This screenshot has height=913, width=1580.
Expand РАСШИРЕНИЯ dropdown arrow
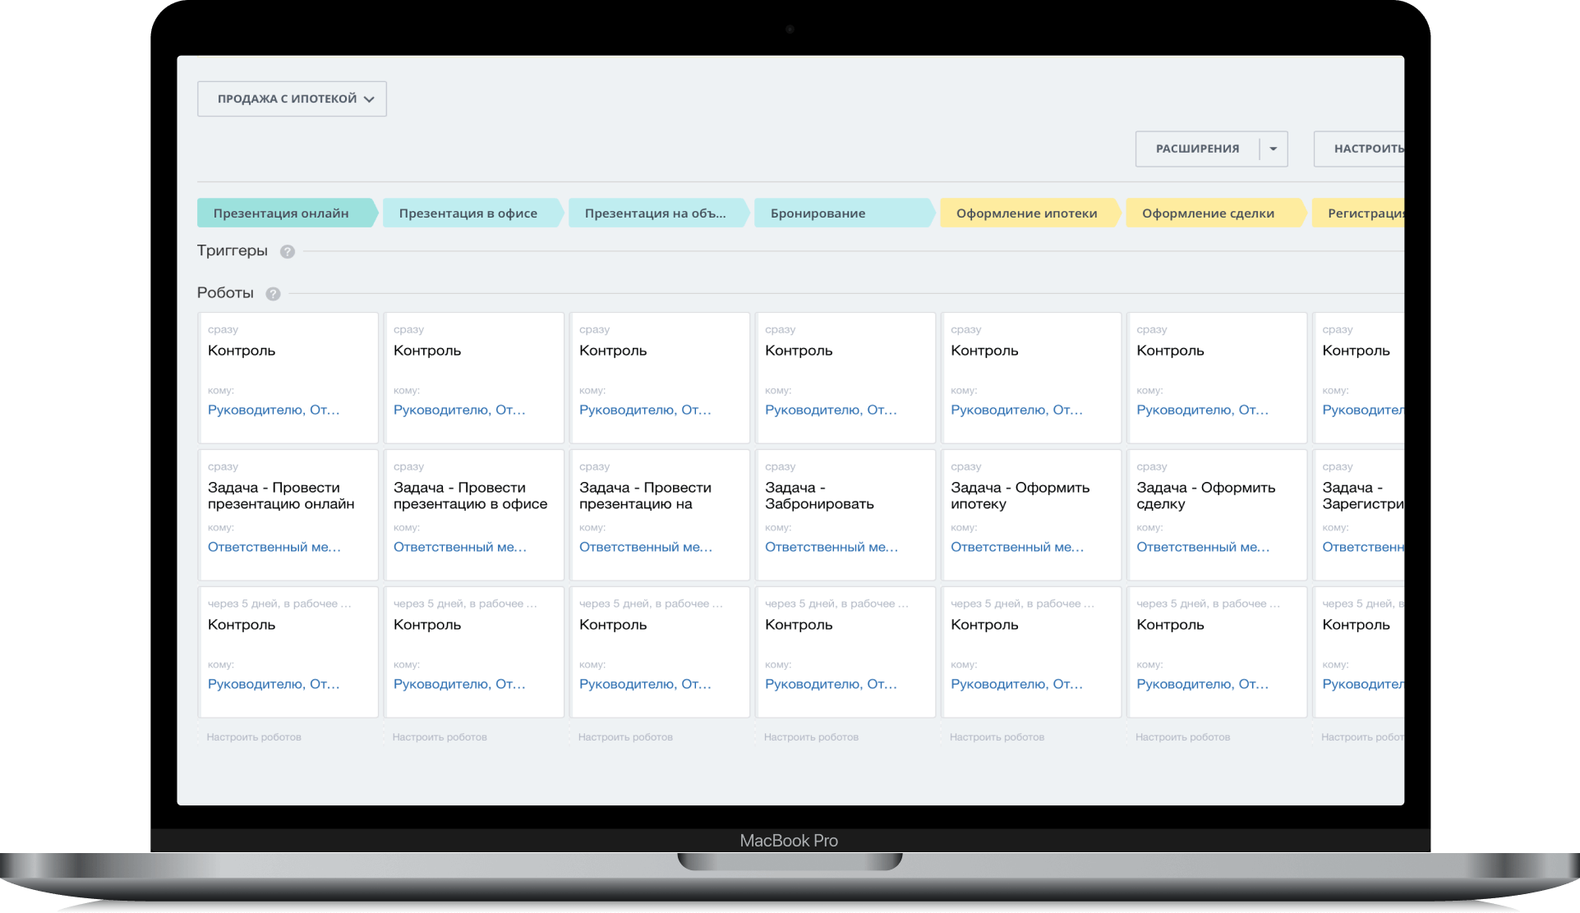click(x=1273, y=149)
